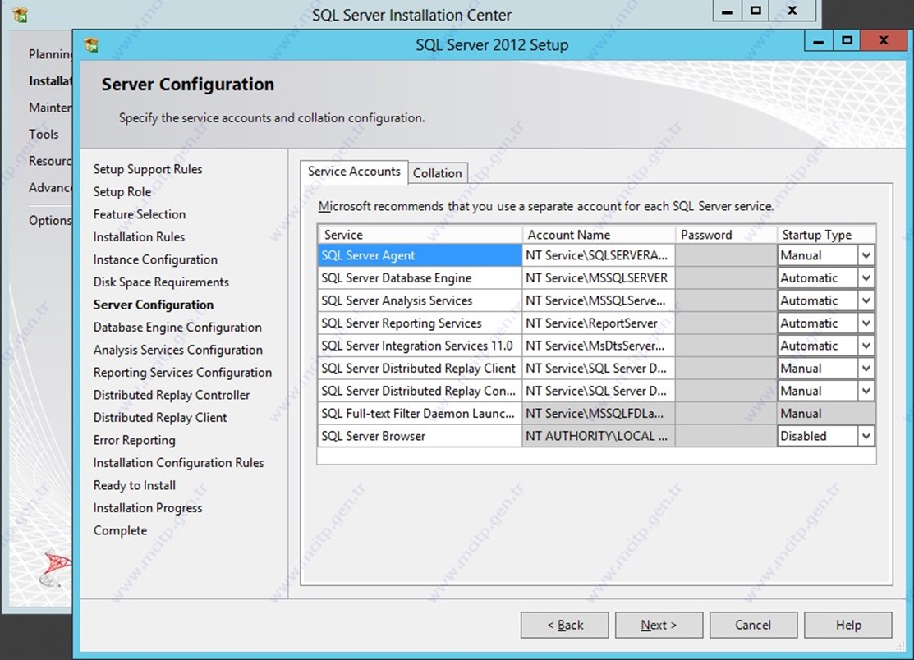
Task: Switch to the Collation tab
Action: tap(437, 173)
